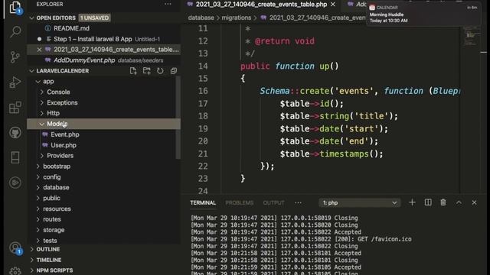Open the Extensions view icon
Viewport: 490px width, 275px height.
(15, 108)
